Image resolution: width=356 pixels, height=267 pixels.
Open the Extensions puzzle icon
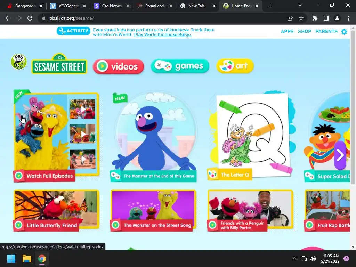[x=315, y=18]
